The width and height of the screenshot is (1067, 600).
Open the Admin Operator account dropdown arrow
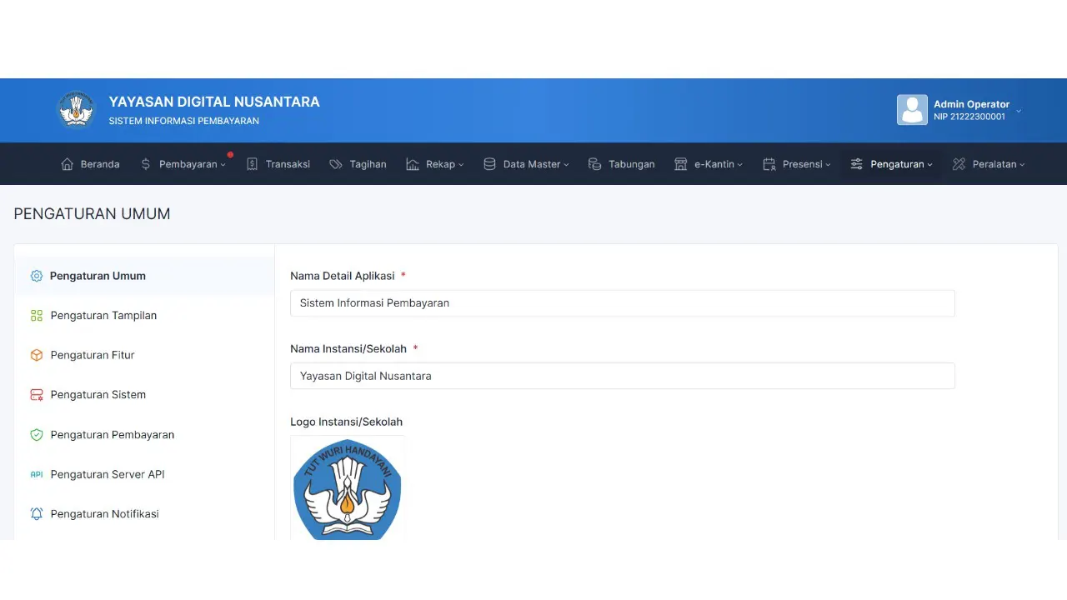[x=1019, y=111]
